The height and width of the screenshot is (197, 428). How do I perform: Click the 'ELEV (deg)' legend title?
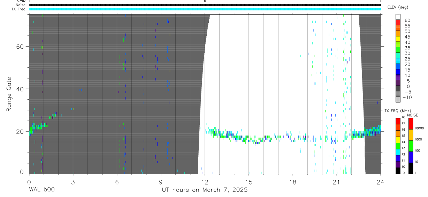[398, 7]
